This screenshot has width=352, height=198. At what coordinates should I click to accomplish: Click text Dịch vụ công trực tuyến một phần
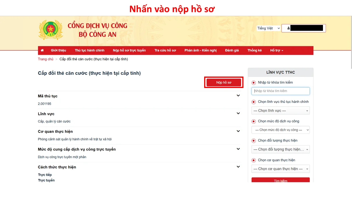point(62,157)
